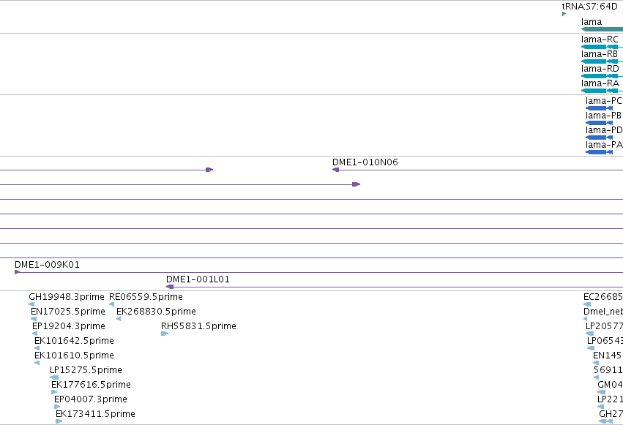Select the DME1-001L01 left arrowhead
This screenshot has height=425, width=623.
(x=170, y=287)
